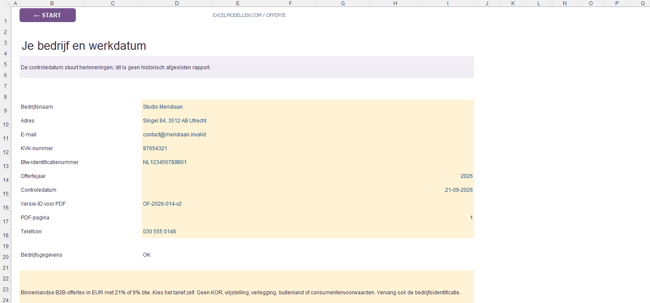Click the PDF-pagina label
This screenshot has height=303, width=650.
(x=35, y=218)
